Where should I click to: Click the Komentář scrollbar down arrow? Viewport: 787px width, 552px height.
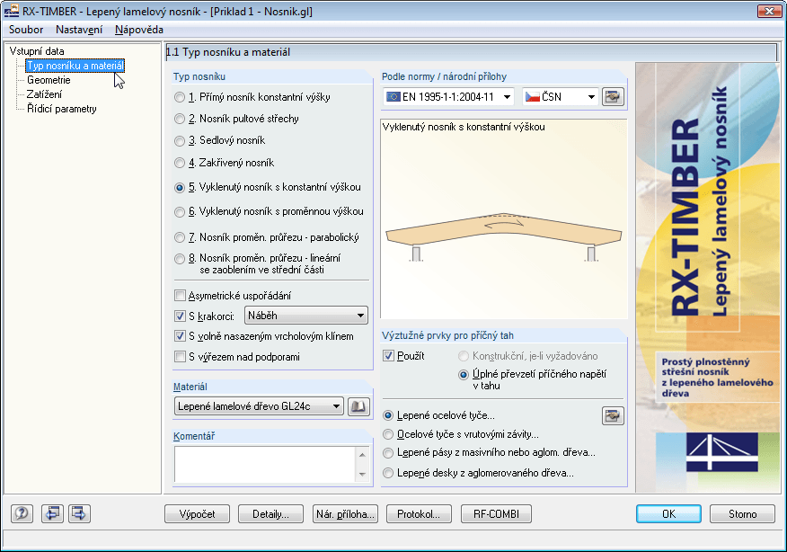(362, 474)
